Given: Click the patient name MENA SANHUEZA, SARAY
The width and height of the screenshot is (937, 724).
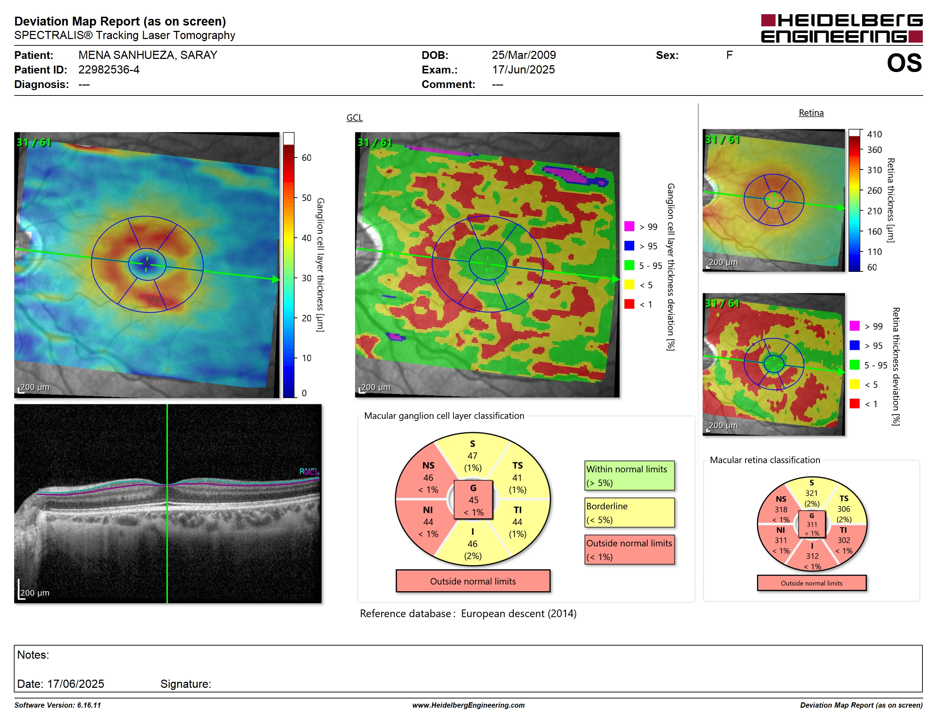Looking at the screenshot, I should point(148,55).
